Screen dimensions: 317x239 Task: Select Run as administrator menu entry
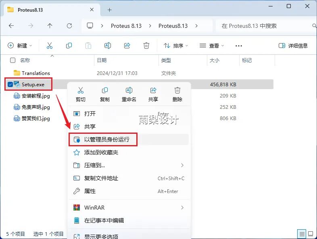click(x=106, y=139)
